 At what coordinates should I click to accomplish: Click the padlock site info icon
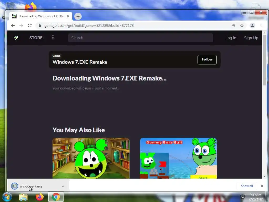point(40,26)
